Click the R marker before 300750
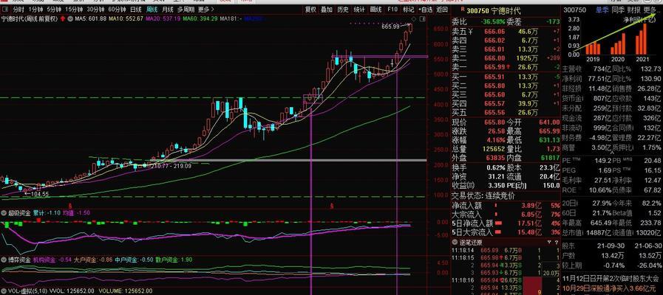663x295 pixels. coord(462,10)
